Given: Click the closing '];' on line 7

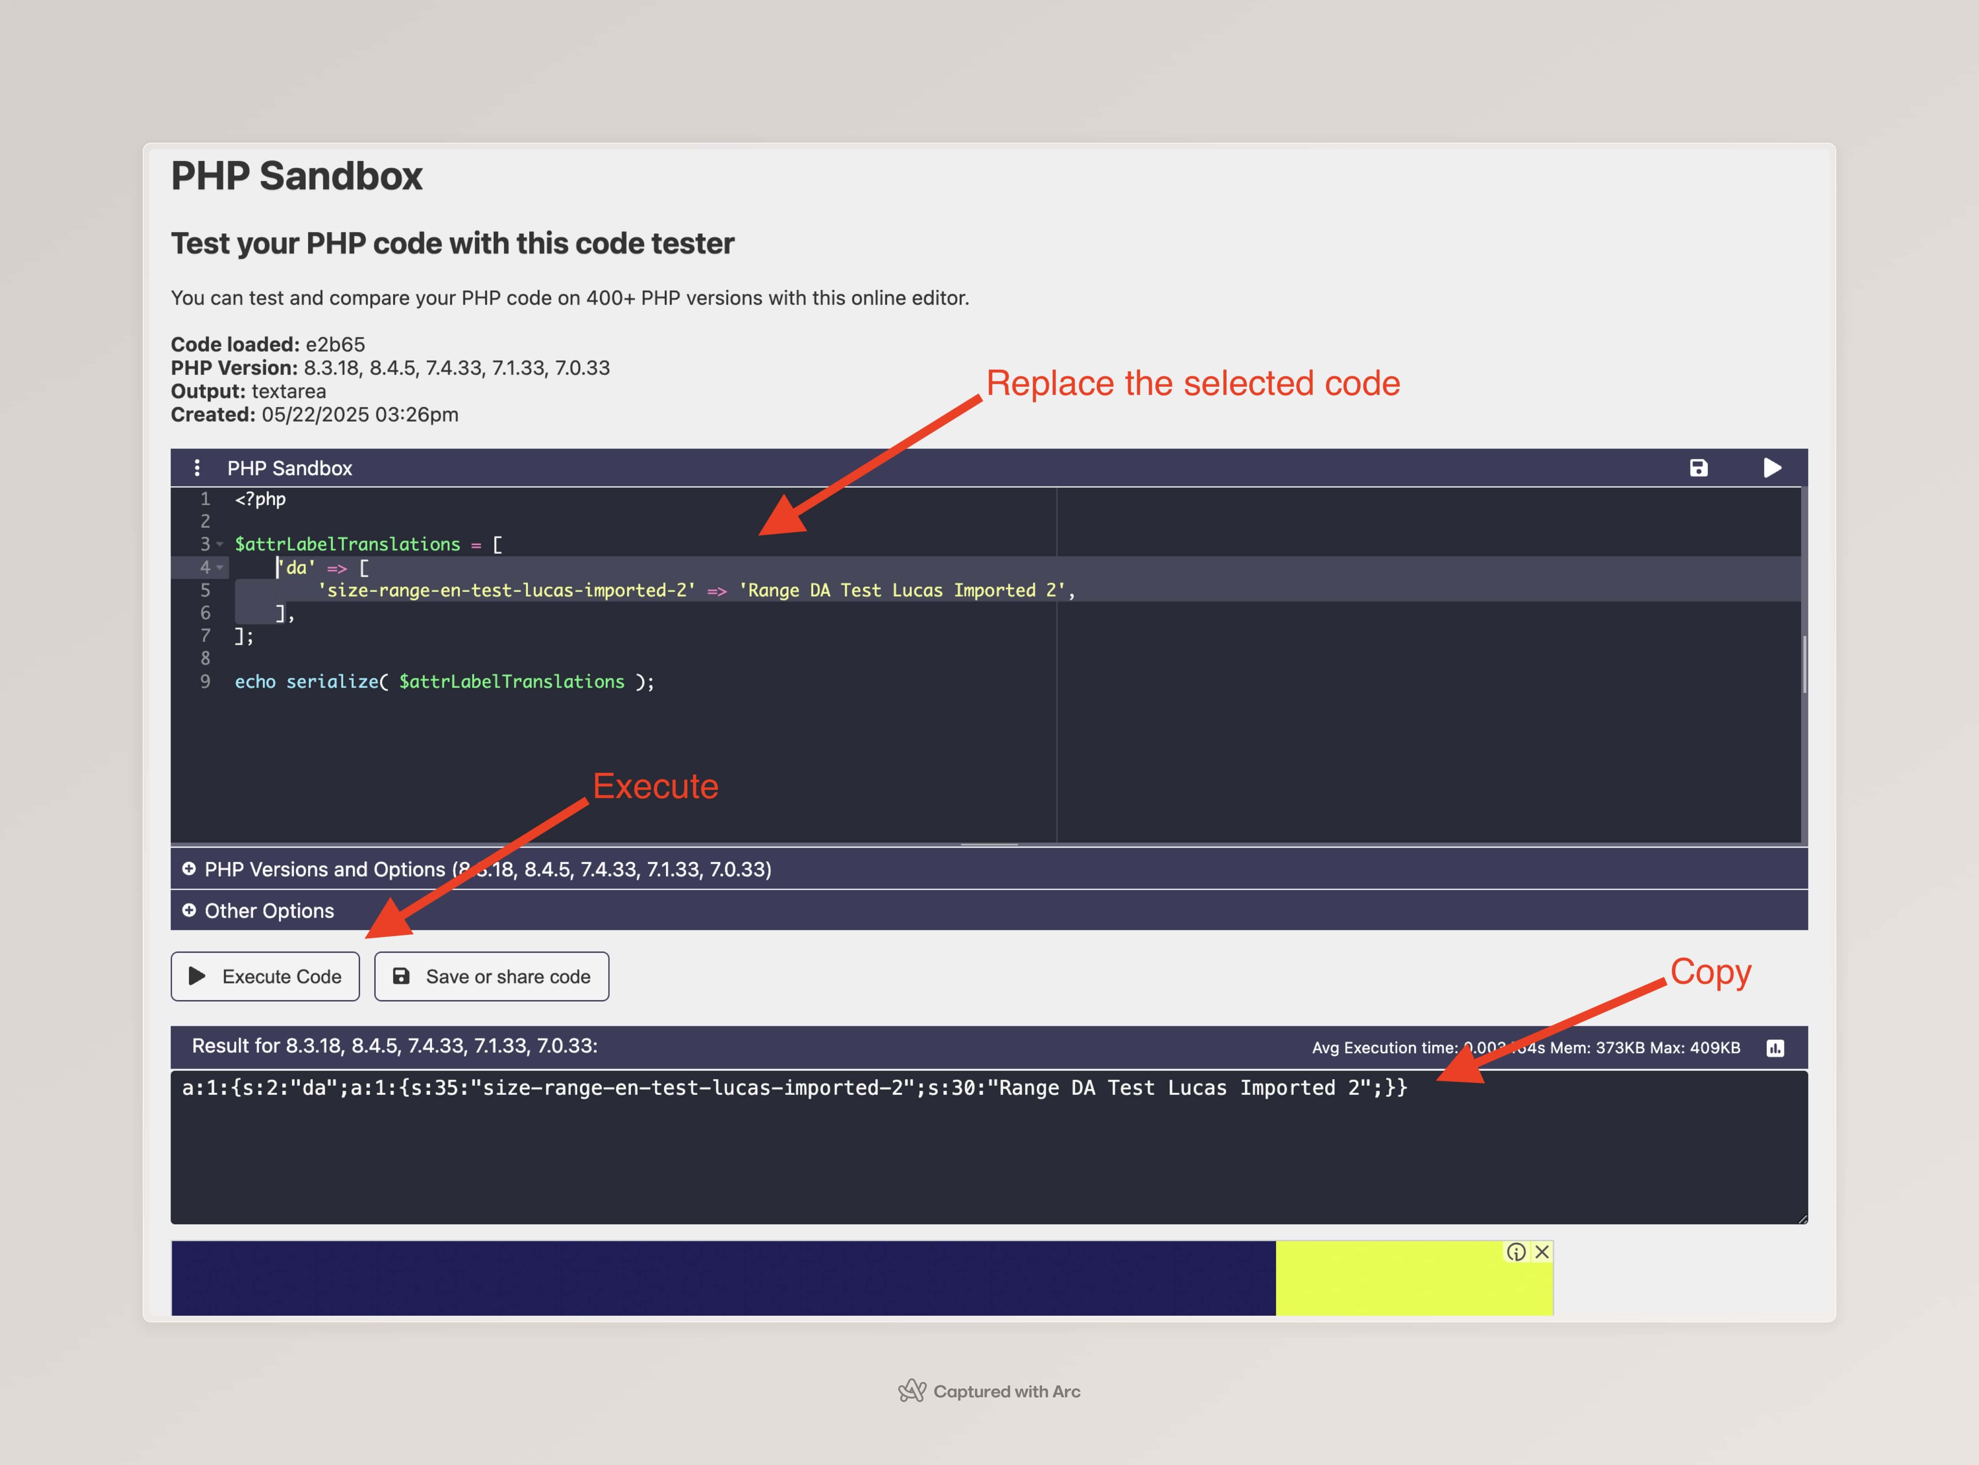Looking at the screenshot, I should coord(244,636).
